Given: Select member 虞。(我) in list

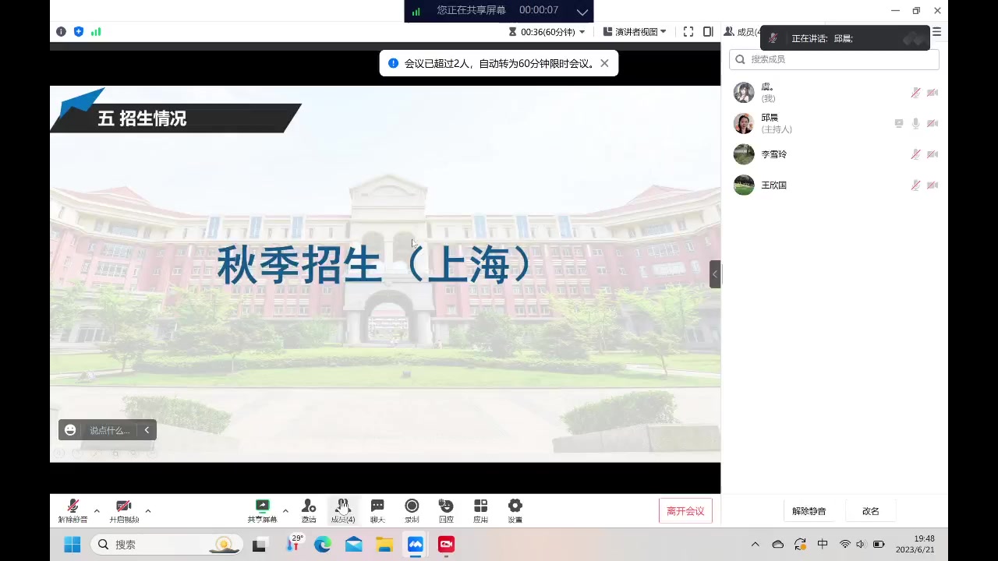Looking at the screenshot, I should click(834, 93).
